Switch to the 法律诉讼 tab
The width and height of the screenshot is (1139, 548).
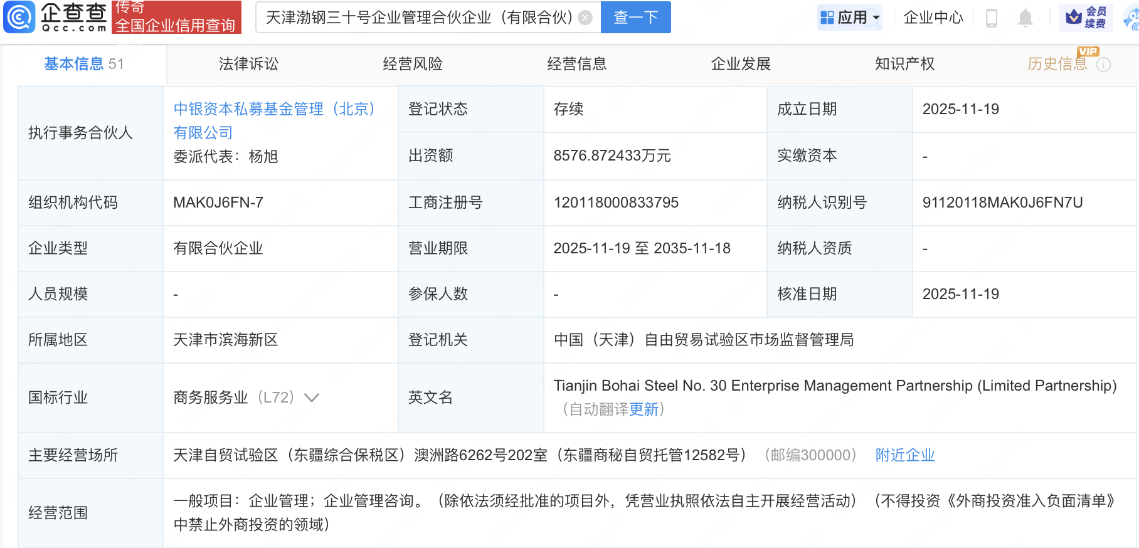point(248,64)
